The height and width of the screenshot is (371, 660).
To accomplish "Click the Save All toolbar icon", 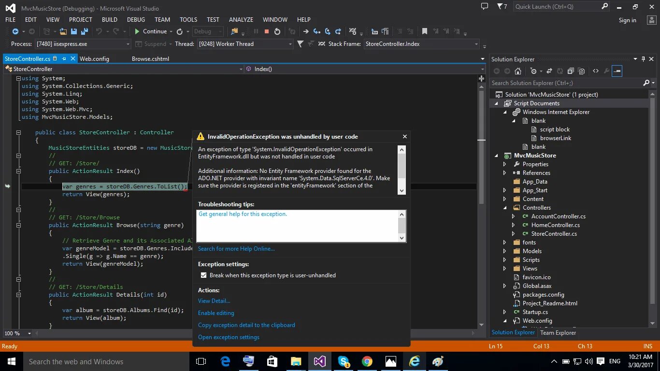I will point(85,31).
